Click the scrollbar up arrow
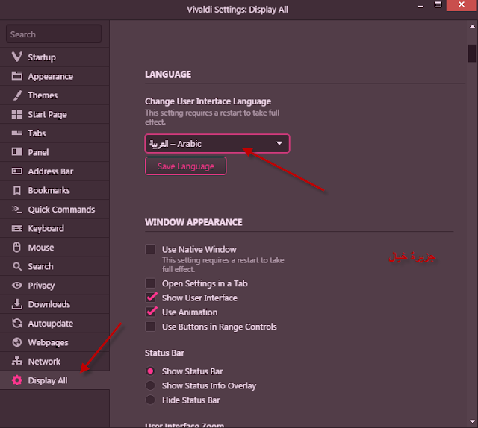This screenshot has width=478, height=428. tap(472, 27)
